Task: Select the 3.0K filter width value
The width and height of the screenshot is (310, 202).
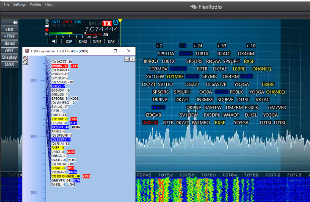Action: coord(77,22)
